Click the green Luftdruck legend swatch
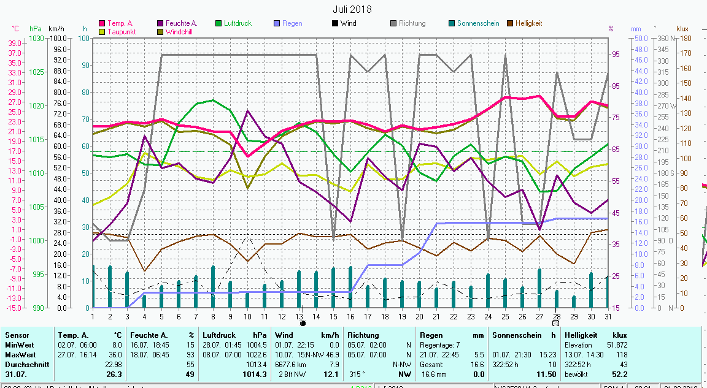The height and width of the screenshot is (388, 707). click(218, 23)
